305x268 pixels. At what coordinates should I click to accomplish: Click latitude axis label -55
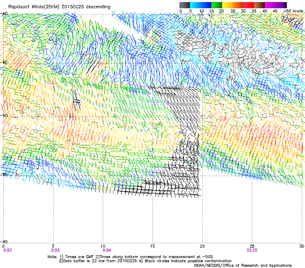click(x=4, y=174)
